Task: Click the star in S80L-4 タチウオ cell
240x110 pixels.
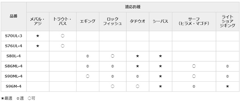Action: click(137, 56)
